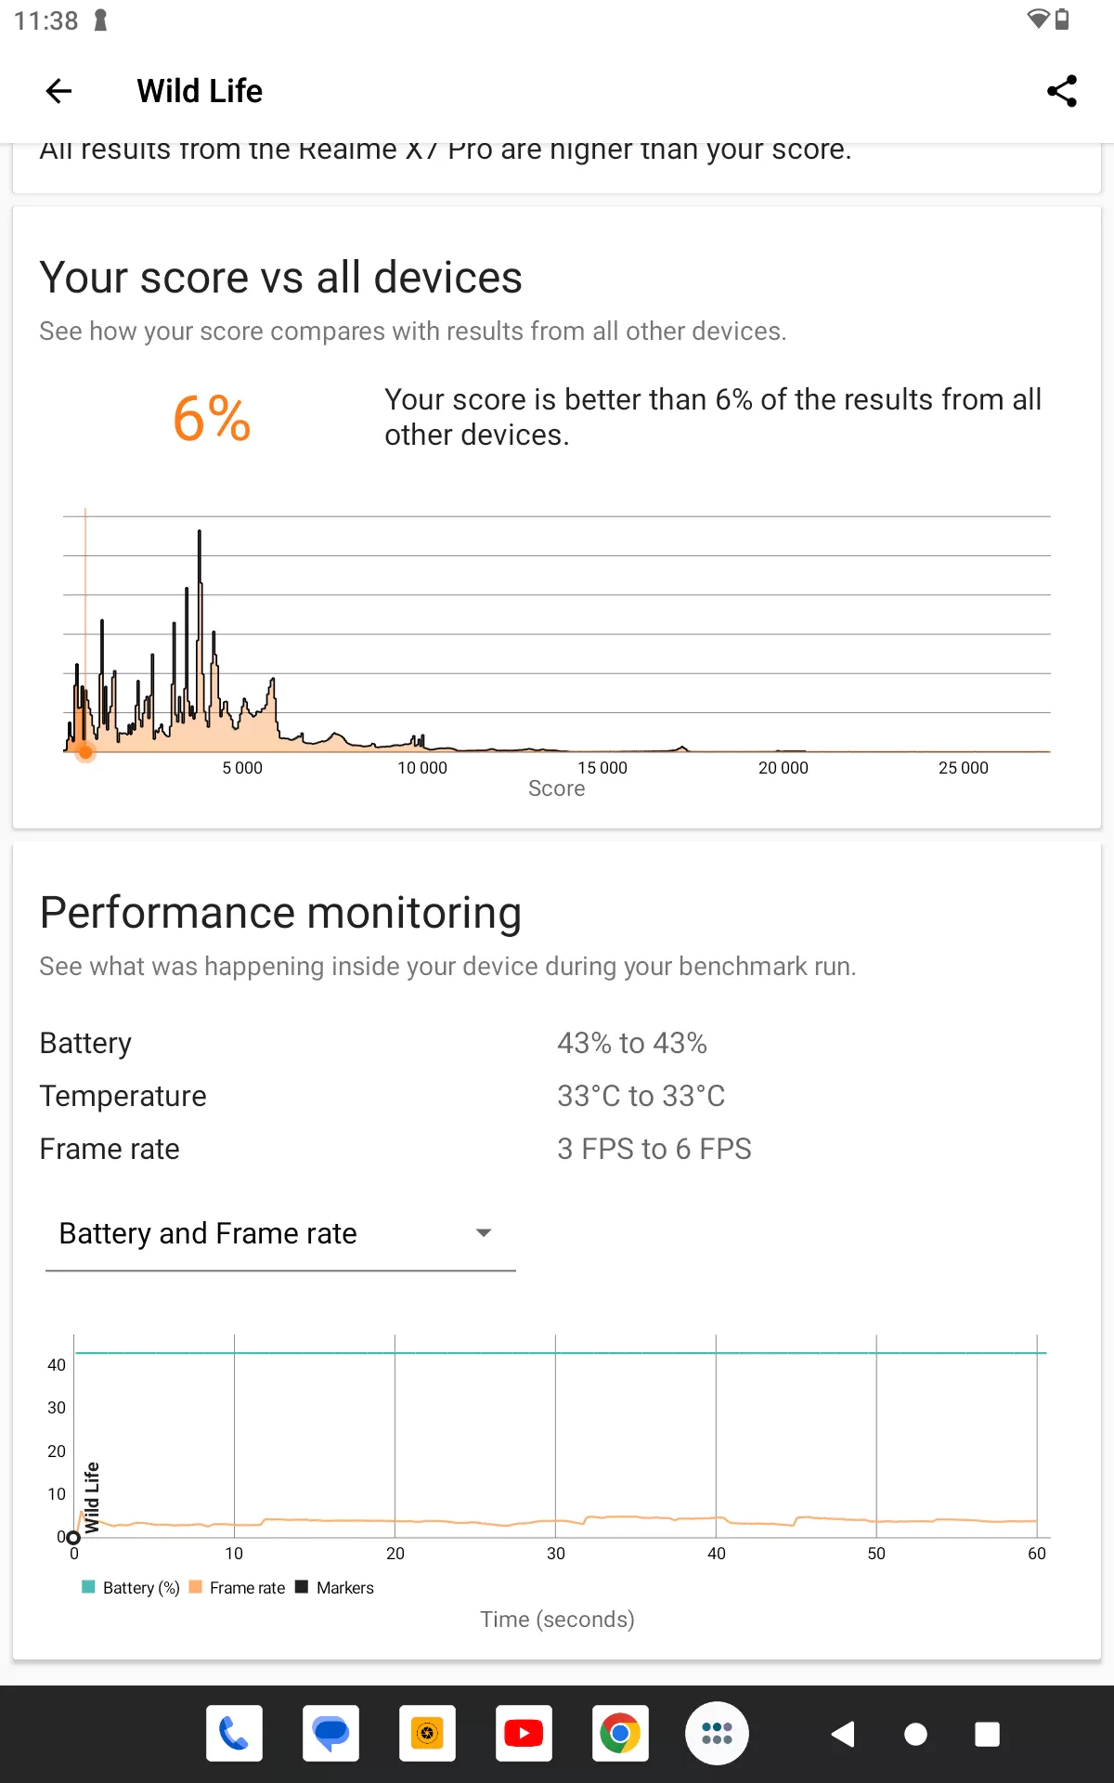The width and height of the screenshot is (1114, 1783).
Task: Launch Chrome from the dock
Action: tap(620, 1733)
